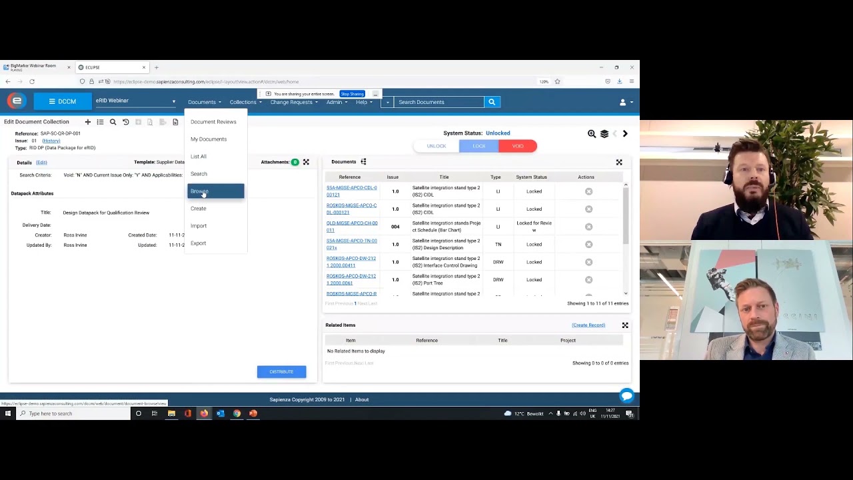
Task: Select Document Reviews from the menu
Action: (x=213, y=122)
